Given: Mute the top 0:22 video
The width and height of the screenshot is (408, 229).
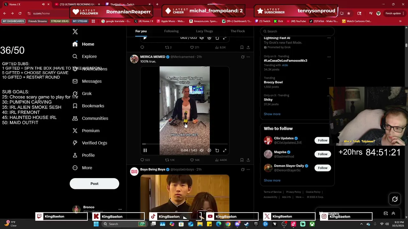Looking at the screenshot, I should (x=201, y=38).
